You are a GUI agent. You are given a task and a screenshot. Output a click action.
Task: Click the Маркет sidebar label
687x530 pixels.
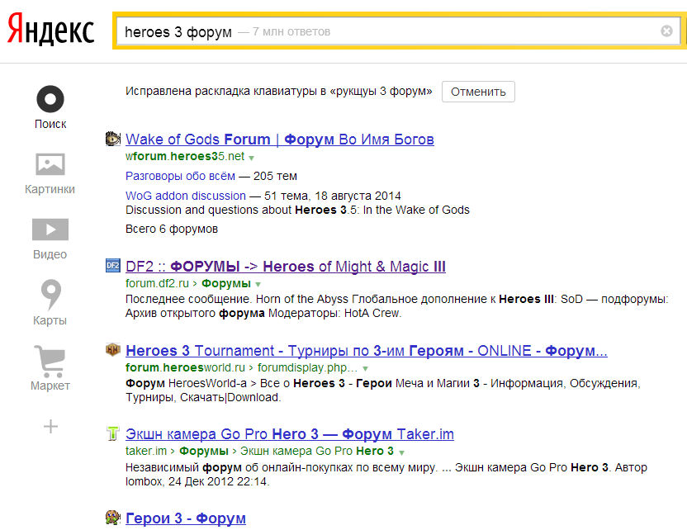tap(50, 386)
